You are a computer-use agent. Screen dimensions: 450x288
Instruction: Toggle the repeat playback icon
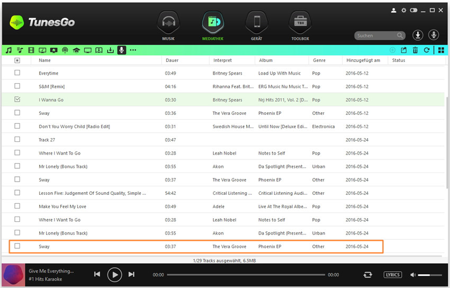[x=367, y=275]
